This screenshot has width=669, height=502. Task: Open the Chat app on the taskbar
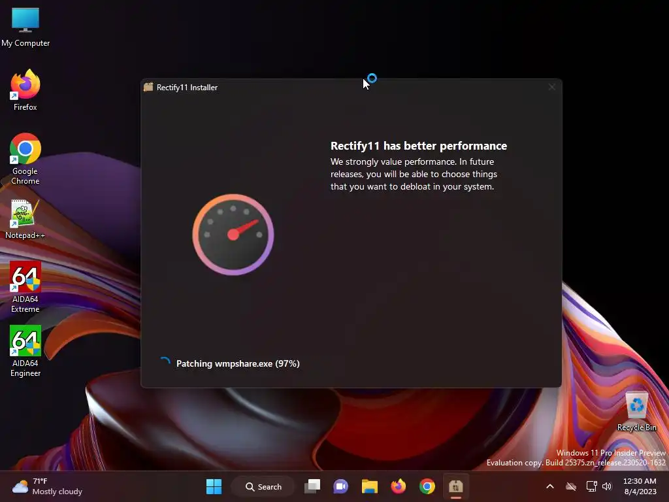click(340, 486)
